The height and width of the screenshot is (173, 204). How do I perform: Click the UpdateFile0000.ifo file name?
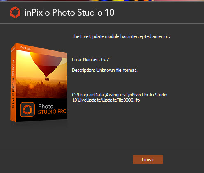121,100
